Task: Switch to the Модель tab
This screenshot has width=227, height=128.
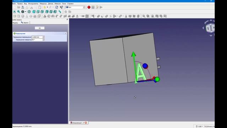Action: [15, 23]
